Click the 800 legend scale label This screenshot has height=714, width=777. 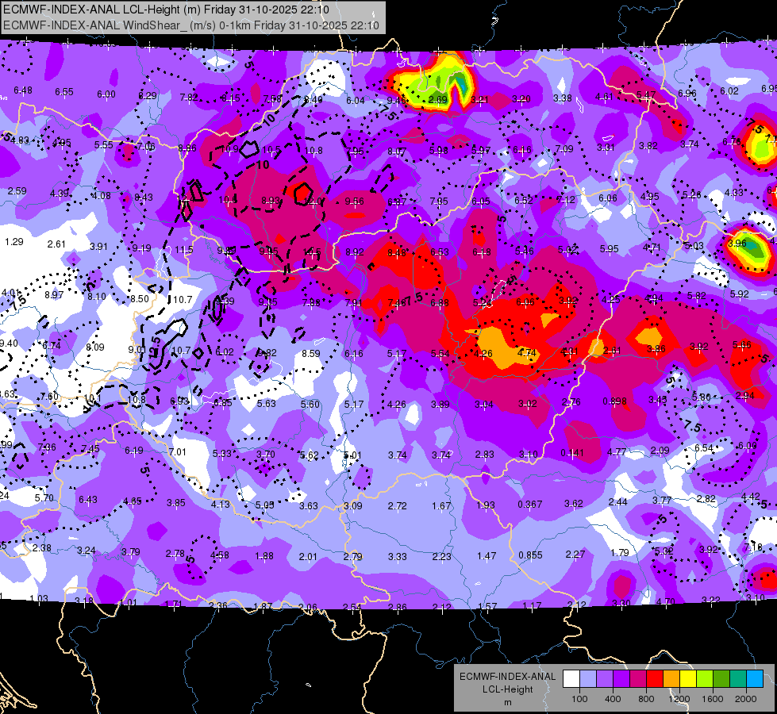tap(646, 699)
